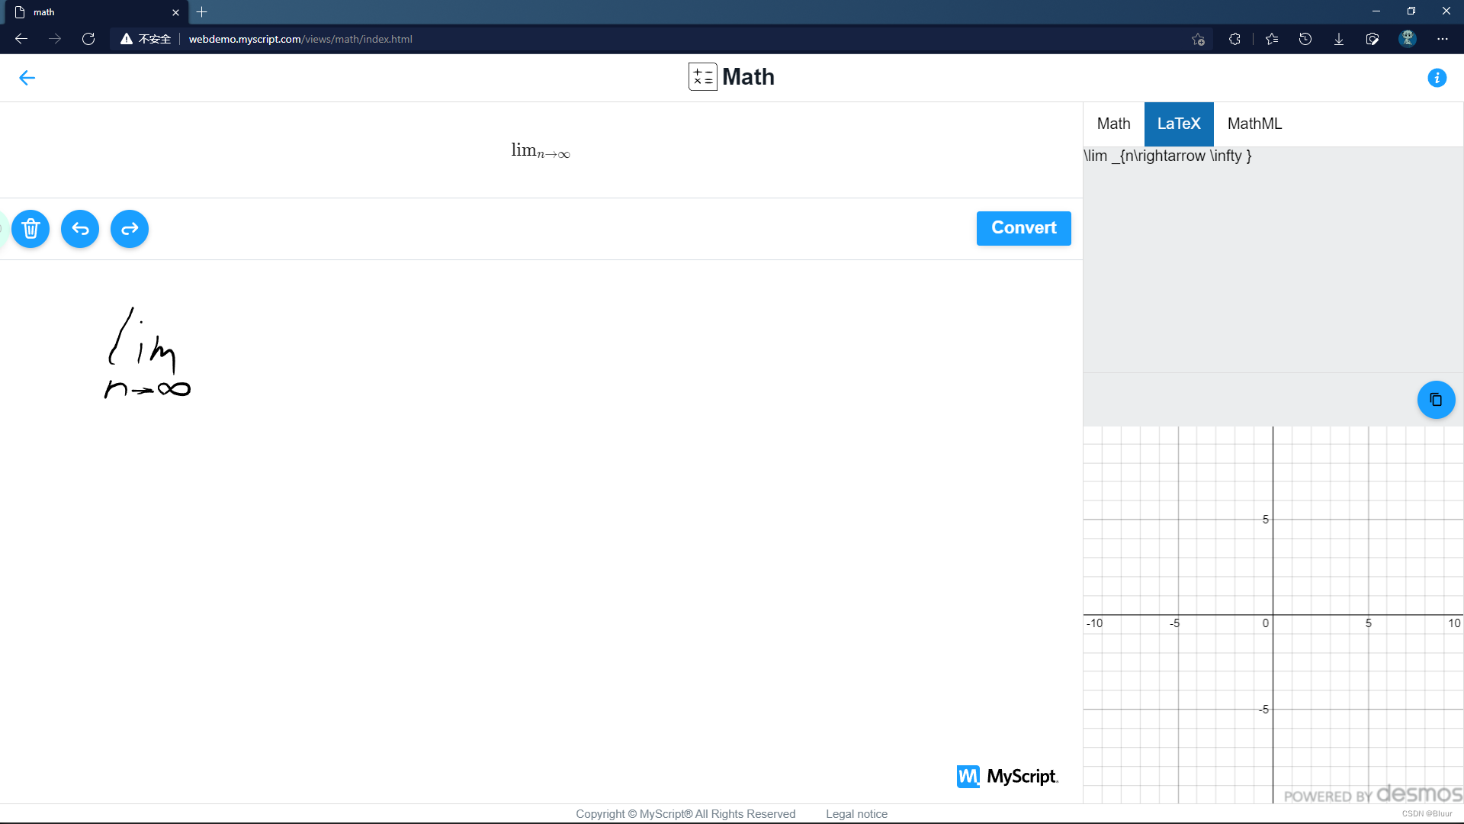Switch to MathML tab

click(x=1254, y=124)
